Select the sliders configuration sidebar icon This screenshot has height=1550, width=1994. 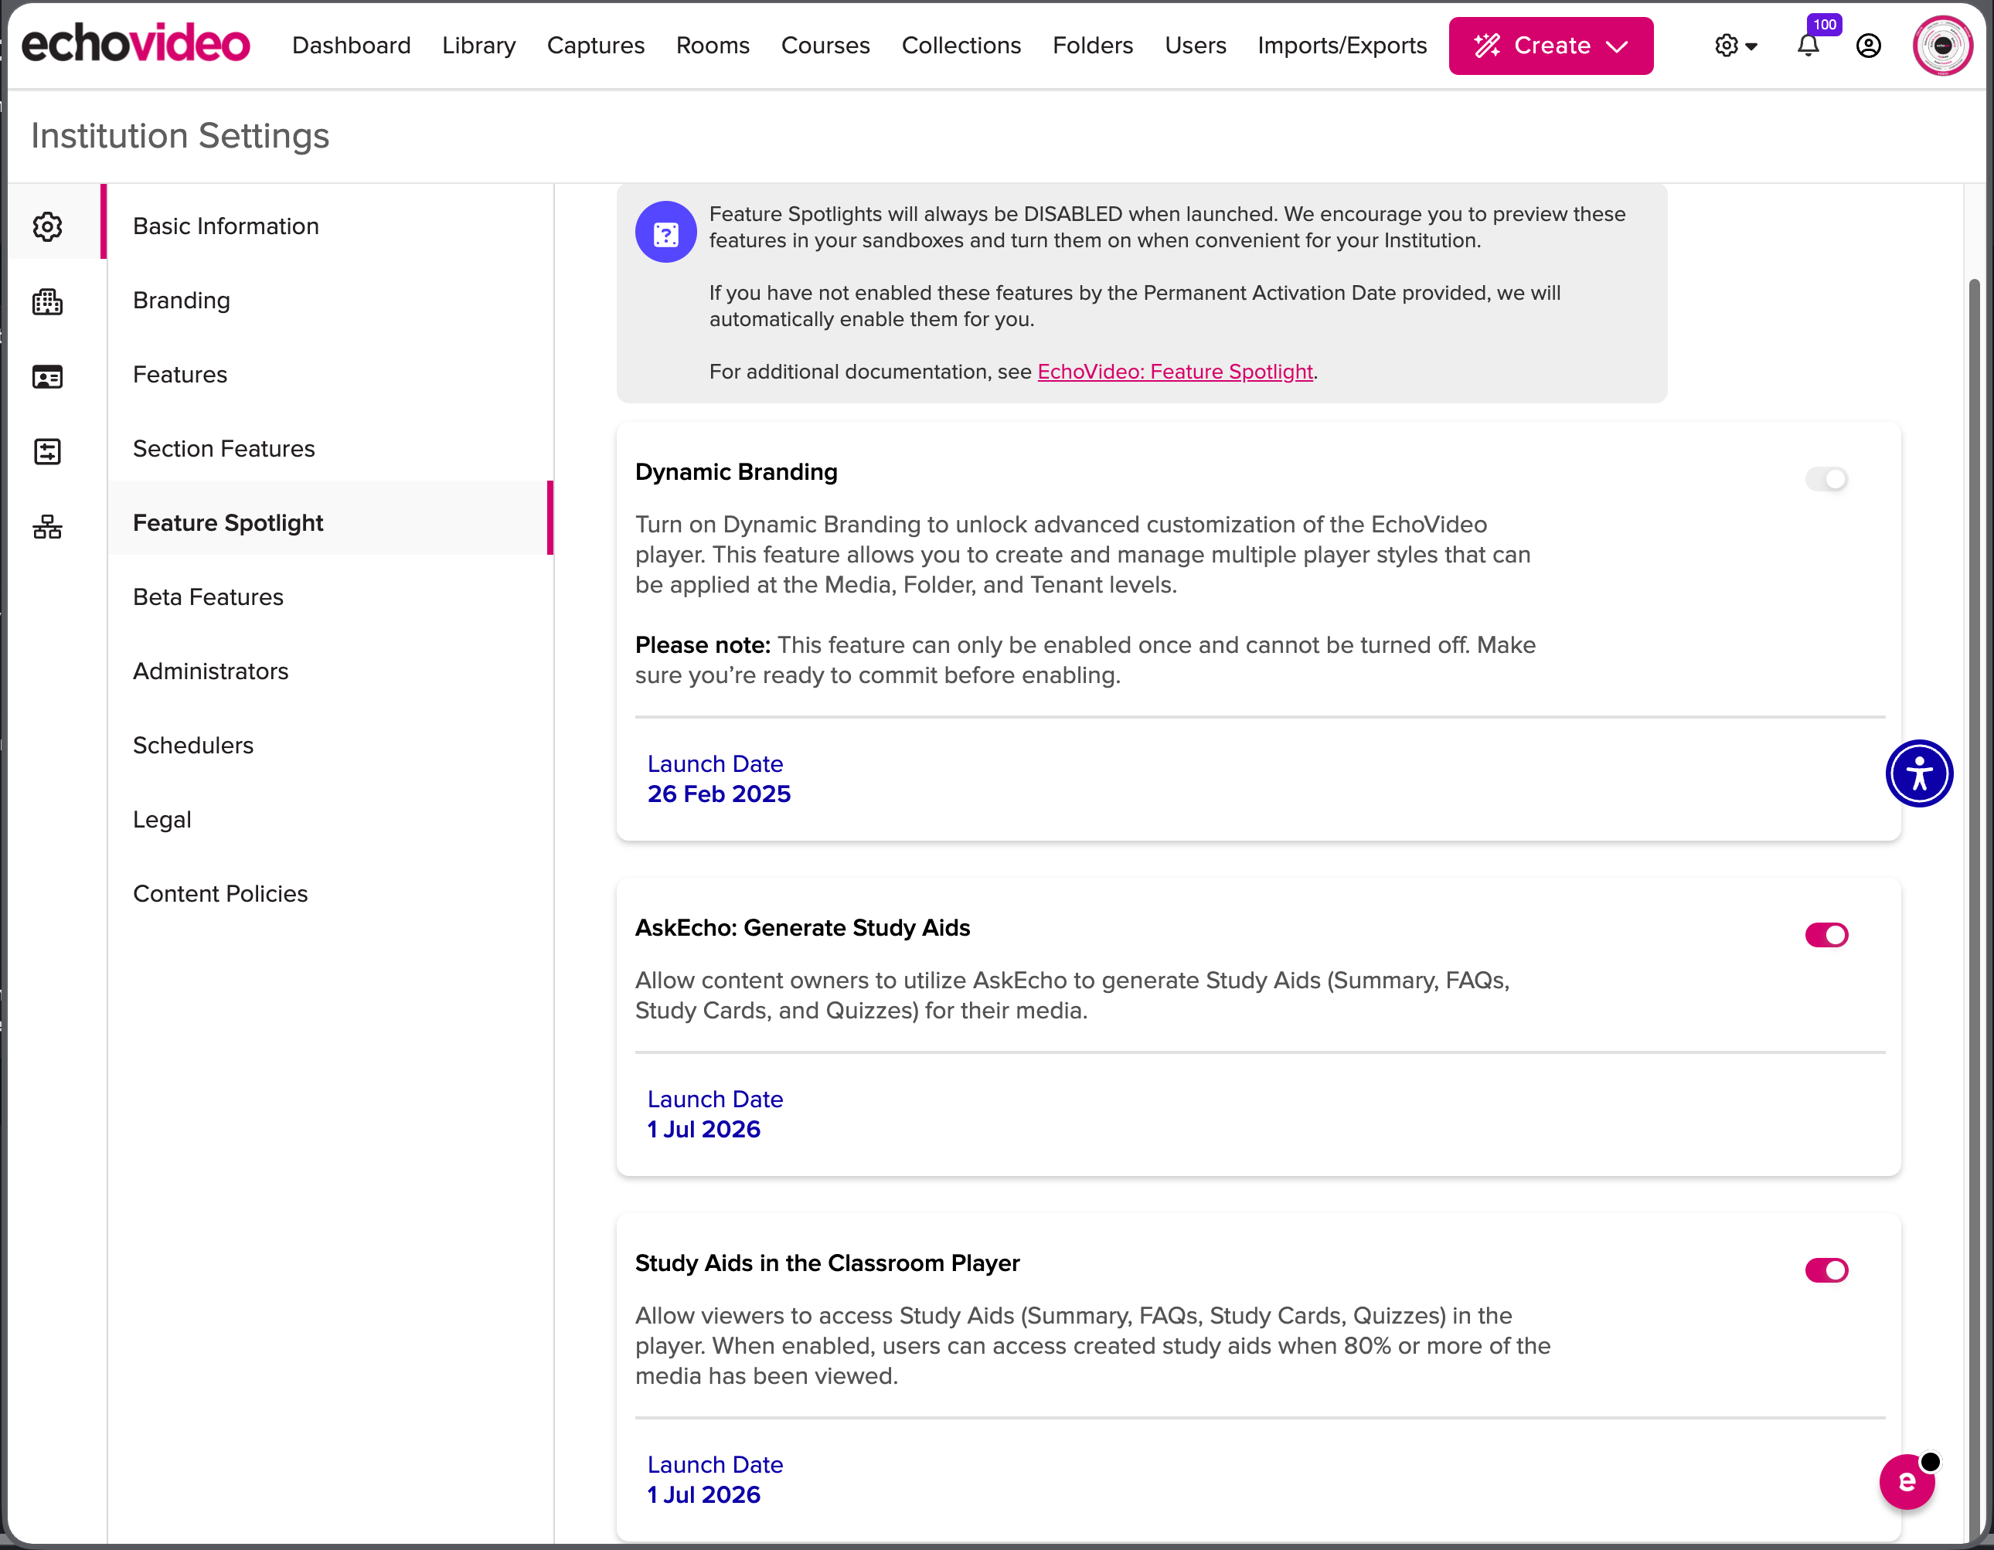[47, 451]
